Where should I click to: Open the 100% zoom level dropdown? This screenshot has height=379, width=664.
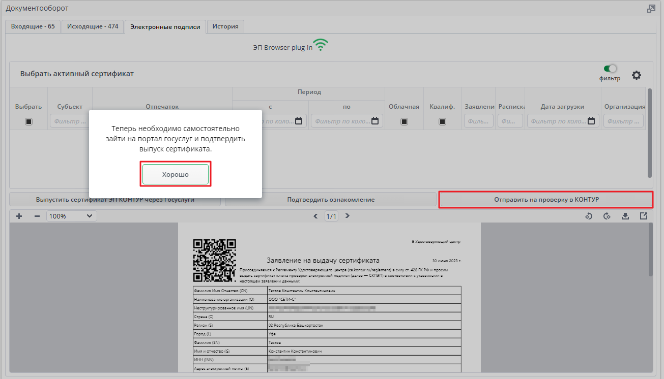click(71, 216)
